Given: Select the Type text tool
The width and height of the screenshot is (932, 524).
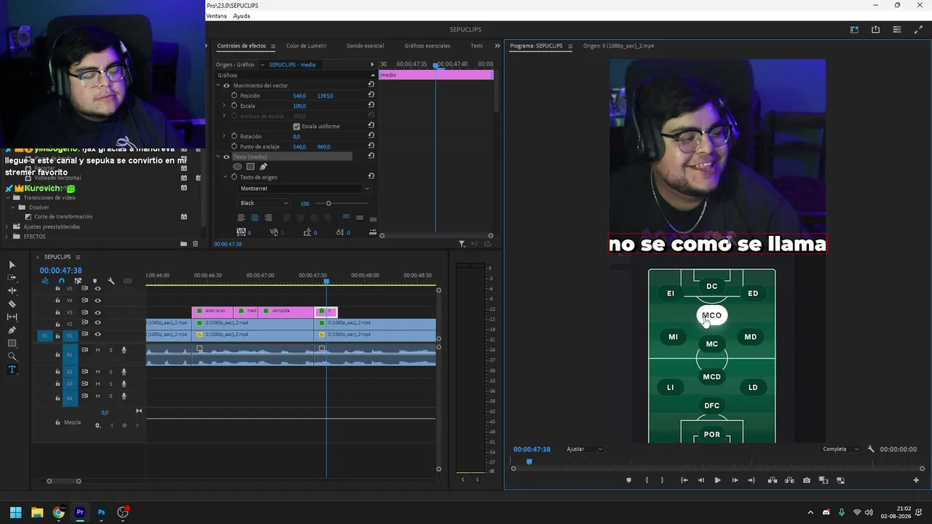Looking at the screenshot, I should 12,370.
